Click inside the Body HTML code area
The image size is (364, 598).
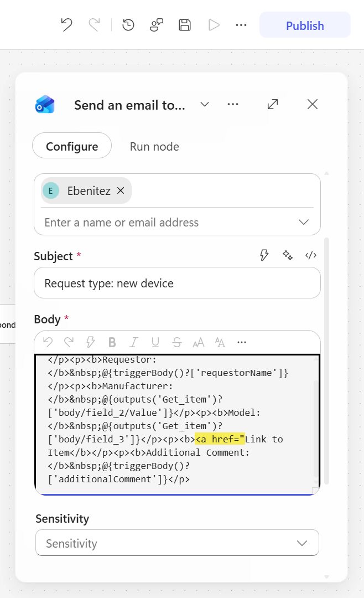coord(177,425)
